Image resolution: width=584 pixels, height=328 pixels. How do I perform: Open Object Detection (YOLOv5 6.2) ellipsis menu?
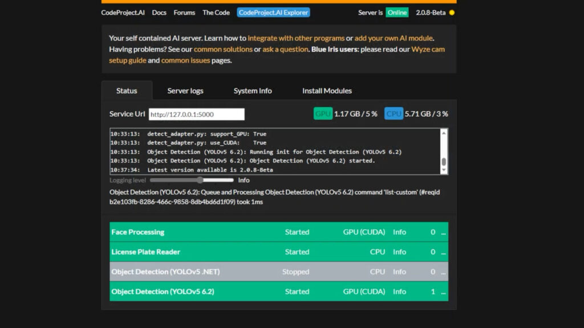(x=443, y=292)
